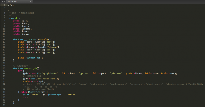This screenshot has width=205, height=107.
Task: Click the $config['dbname'] assignment line
Action: [39, 47]
